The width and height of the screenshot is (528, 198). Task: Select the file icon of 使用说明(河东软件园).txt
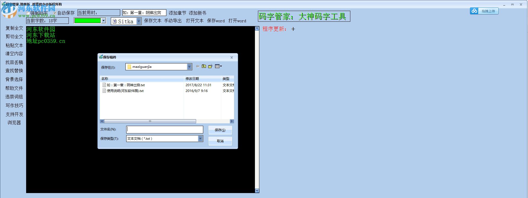pos(104,91)
